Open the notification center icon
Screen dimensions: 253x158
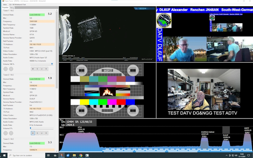(249, 155)
